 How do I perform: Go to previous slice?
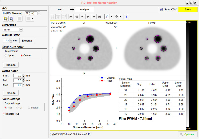[x=82, y=17]
